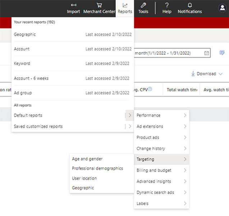Click the Reports tab in top bar
The height and width of the screenshot is (216, 229).
point(125,8)
